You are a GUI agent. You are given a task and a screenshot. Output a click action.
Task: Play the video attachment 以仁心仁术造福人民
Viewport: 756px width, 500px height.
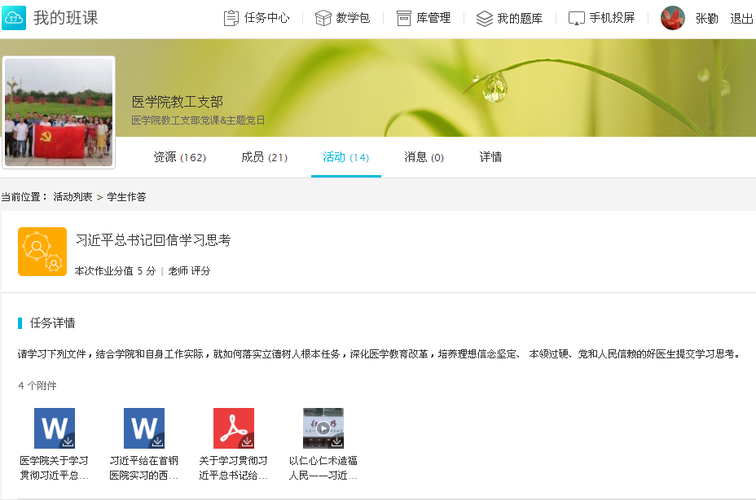pyautogui.click(x=323, y=428)
